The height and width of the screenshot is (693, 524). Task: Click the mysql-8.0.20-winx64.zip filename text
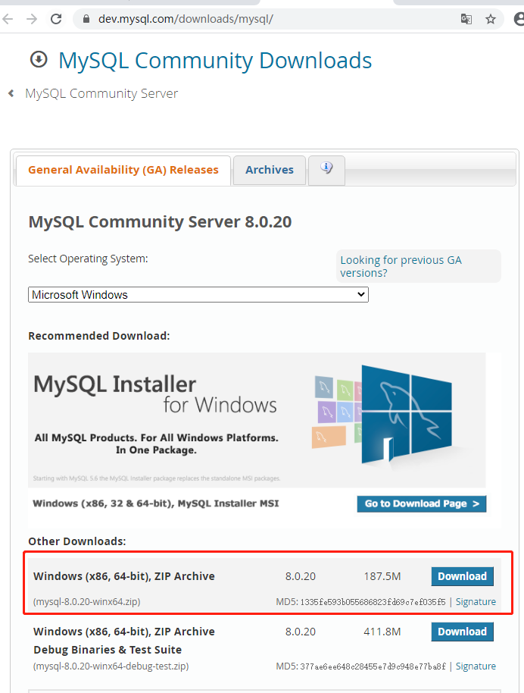[x=86, y=602]
